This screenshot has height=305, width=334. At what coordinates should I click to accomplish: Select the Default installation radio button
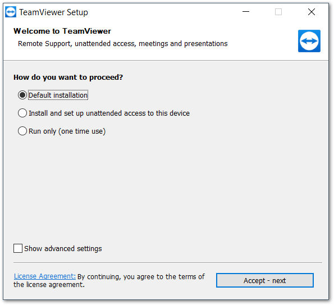[x=22, y=95]
